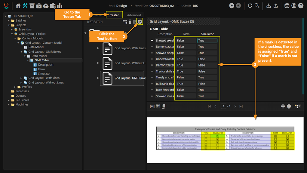Switch to the Tester tab
Image resolution: width=307 pixels, height=173 pixels.
114,15
